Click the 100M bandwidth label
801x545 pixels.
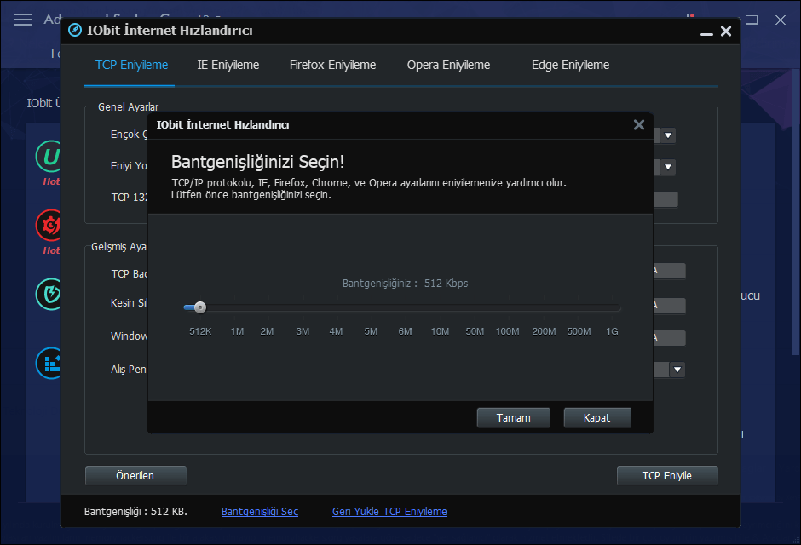pyautogui.click(x=507, y=332)
